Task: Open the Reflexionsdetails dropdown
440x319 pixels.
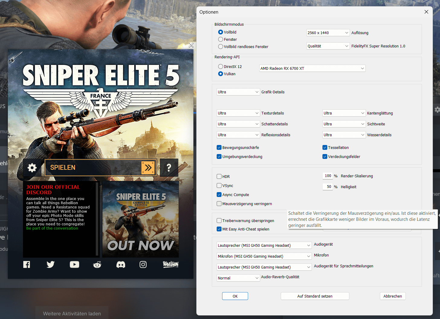Action: pyautogui.click(x=238, y=135)
